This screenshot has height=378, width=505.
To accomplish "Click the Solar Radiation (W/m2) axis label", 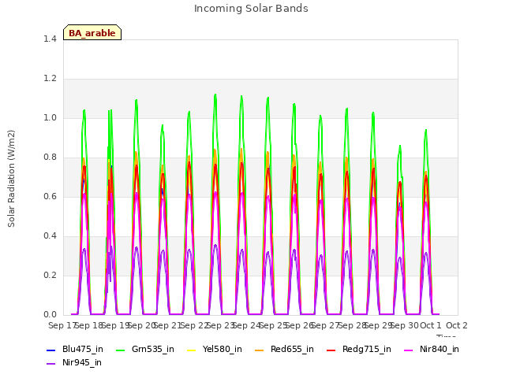I will 11,179.
